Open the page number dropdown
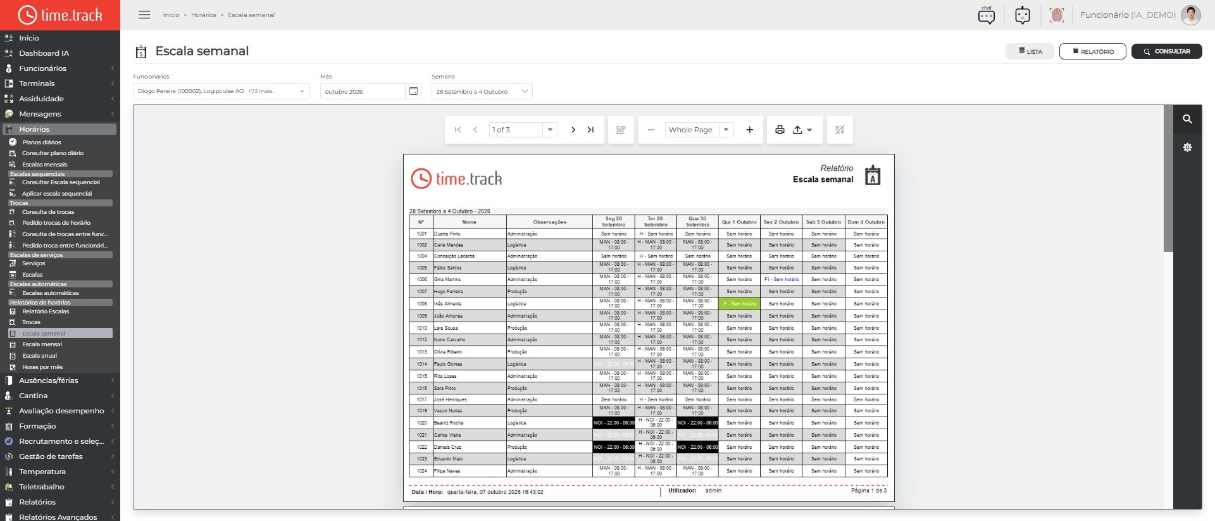This screenshot has height=521, width=1215. pos(550,130)
